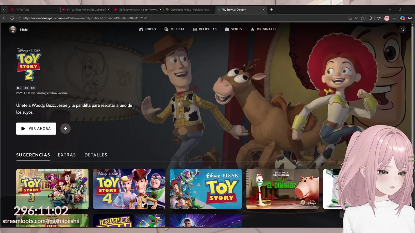Screen dimensions: 415x233
Task: Click the disneyplus.com address bar
Action: [182, 18]
